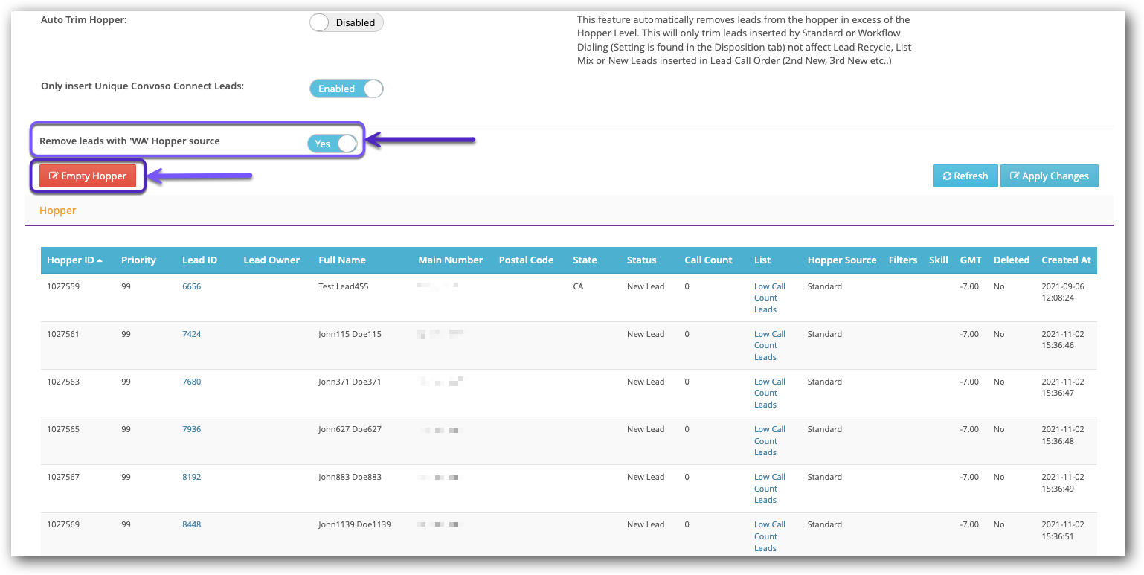Click created timestamp 2021-11-02 15:36:48

click(x=1063, y=435)
